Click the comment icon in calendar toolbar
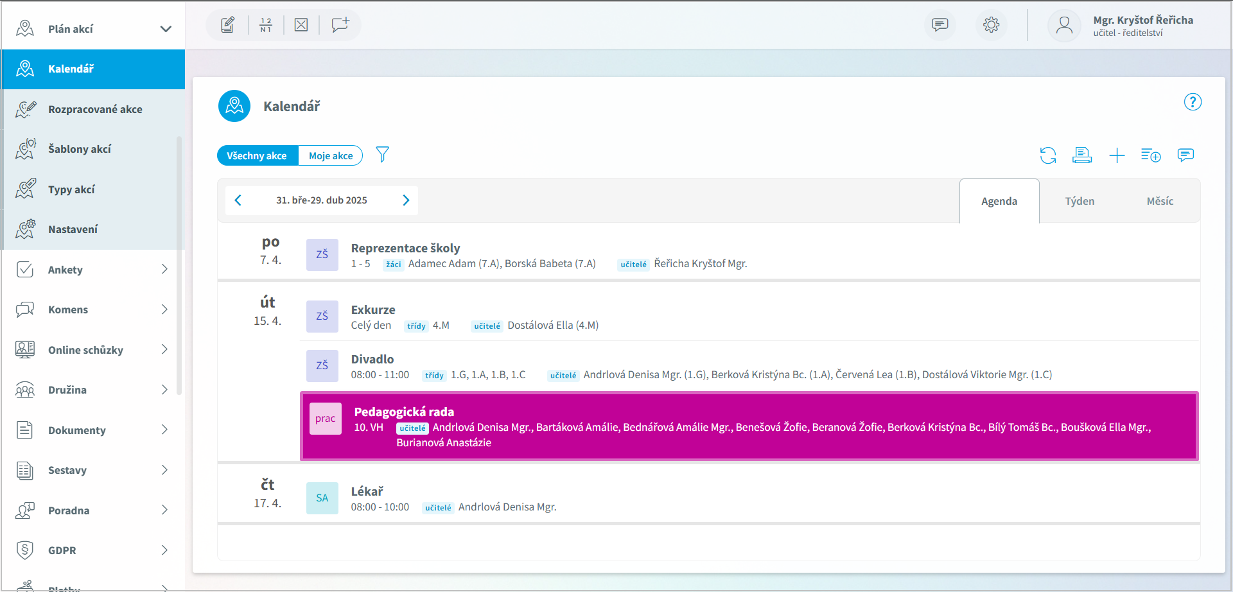1233x592 pixels. (x=1185, y=155)
